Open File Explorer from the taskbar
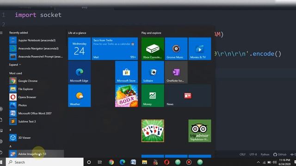 click(x=144, y=162)
